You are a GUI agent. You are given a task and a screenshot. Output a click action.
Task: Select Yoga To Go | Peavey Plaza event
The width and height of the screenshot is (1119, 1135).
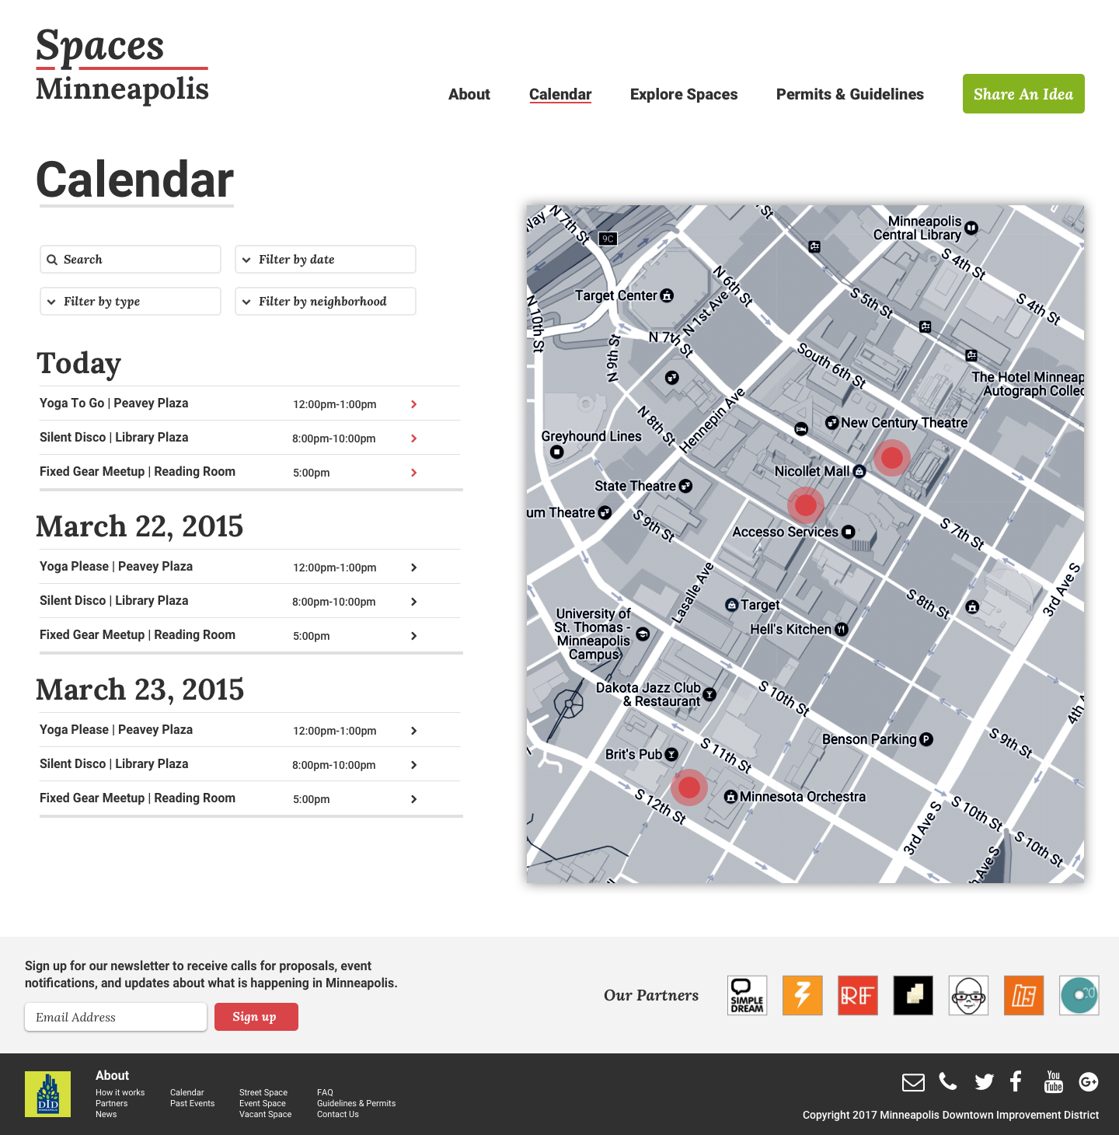coord(114,403)
